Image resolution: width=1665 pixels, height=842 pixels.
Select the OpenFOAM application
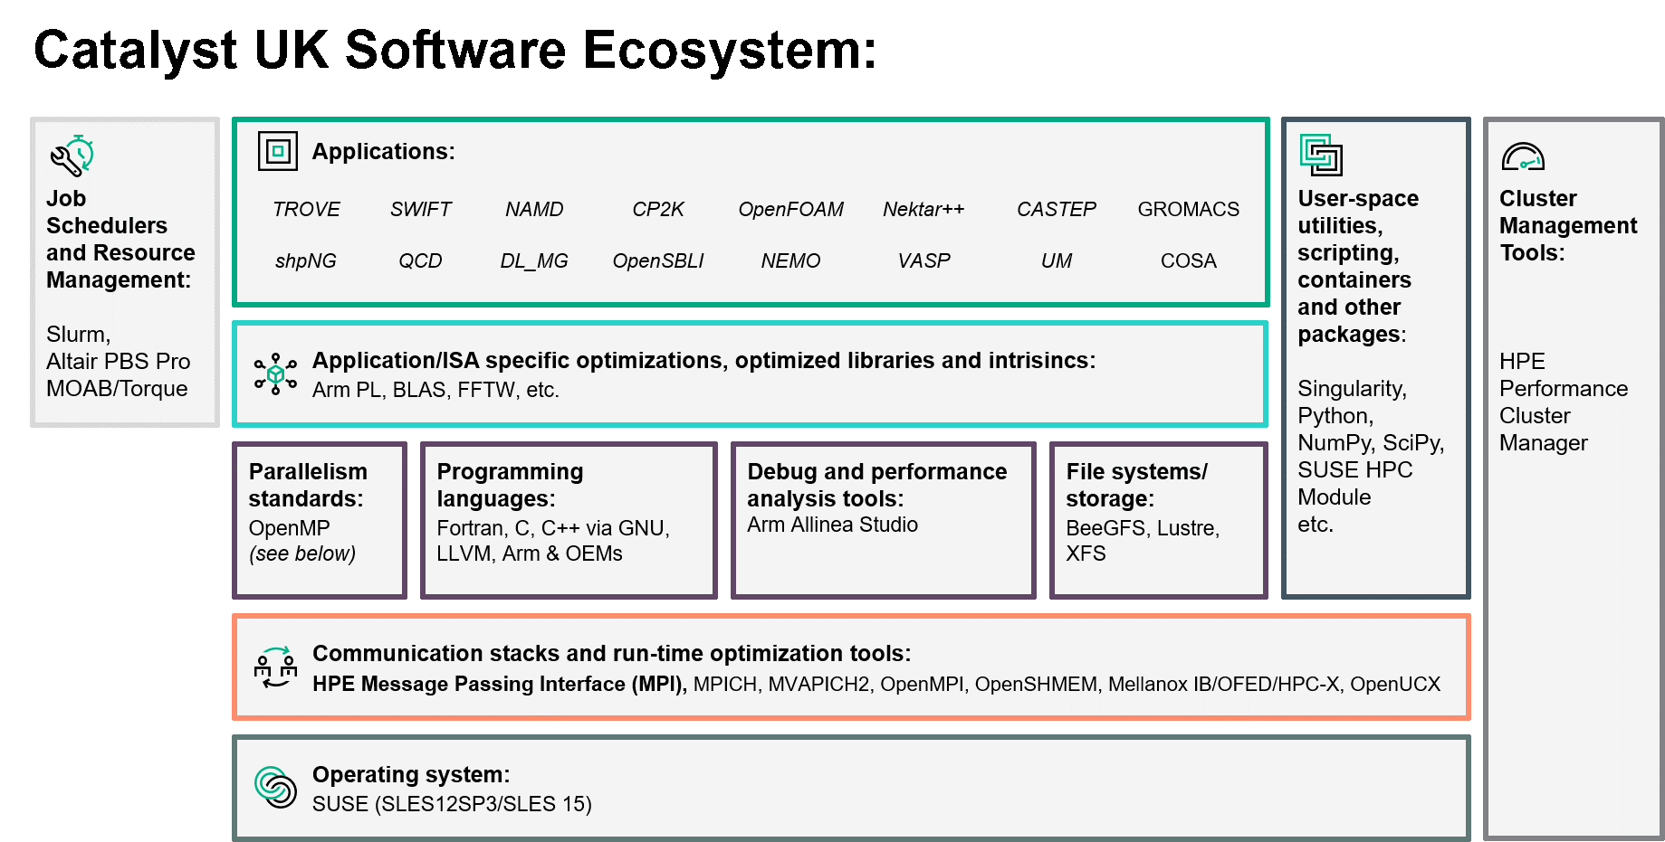pos(790,209)
